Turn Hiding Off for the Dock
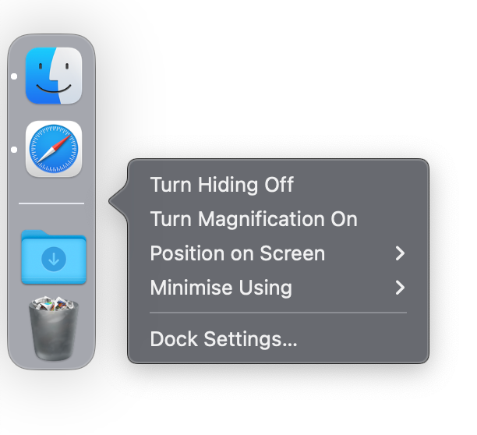The width and height of the screenshot is (477, 435). coord(222,185)
